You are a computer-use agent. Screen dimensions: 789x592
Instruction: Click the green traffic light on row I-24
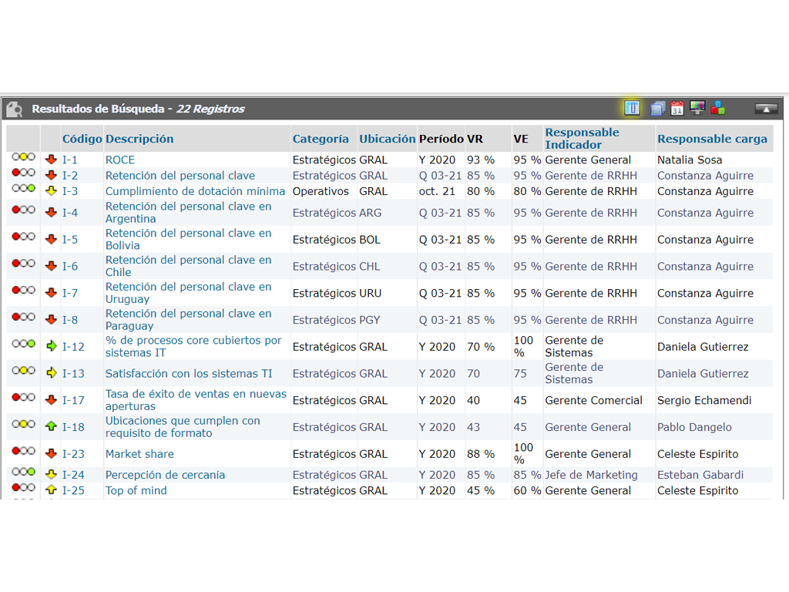(24, 472)
